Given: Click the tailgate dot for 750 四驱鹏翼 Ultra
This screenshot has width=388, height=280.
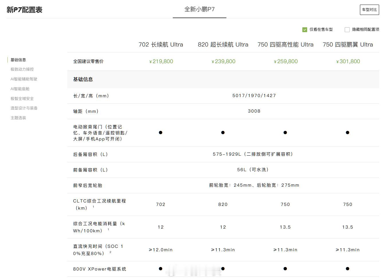Looking at the screenshot, I should tap(348, 132).
